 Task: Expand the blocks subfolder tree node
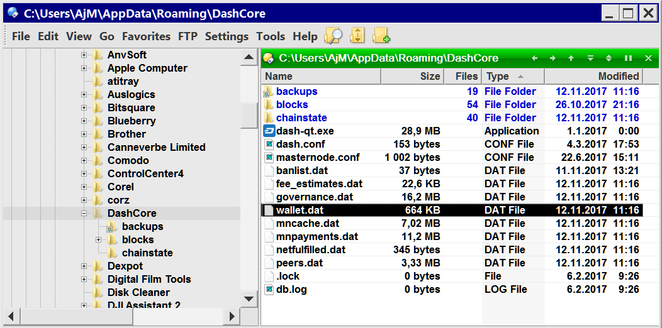click(98, 240)
